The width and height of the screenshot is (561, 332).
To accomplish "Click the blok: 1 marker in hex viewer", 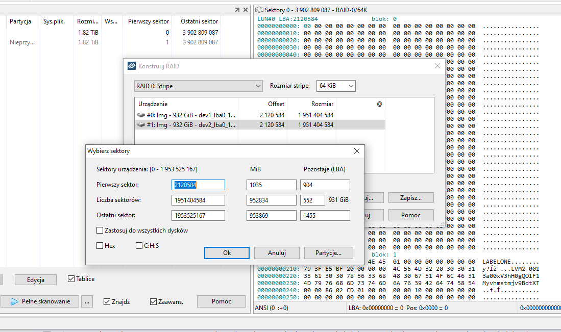I will tap(384, 255).
